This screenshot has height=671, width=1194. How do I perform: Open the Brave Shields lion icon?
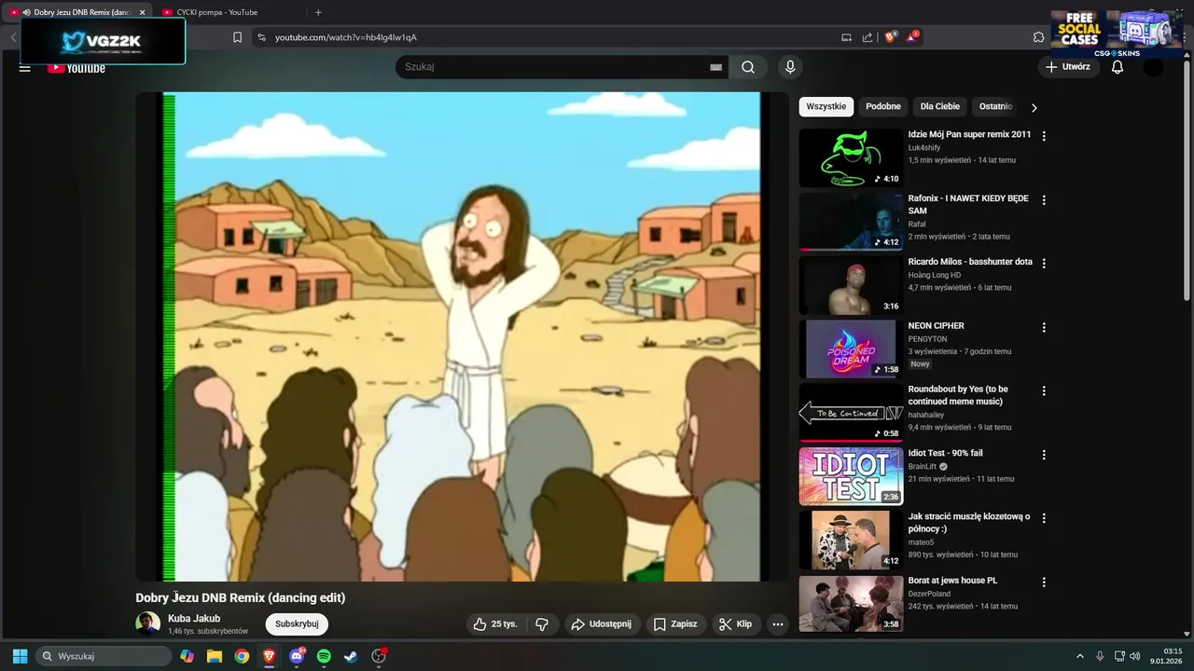pos(891,37)
